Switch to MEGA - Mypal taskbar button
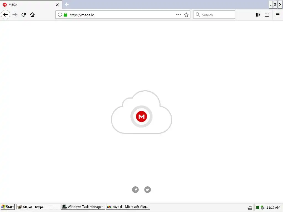Image resolution: width=283 pixels, height=212 pixels. (38, 207)
